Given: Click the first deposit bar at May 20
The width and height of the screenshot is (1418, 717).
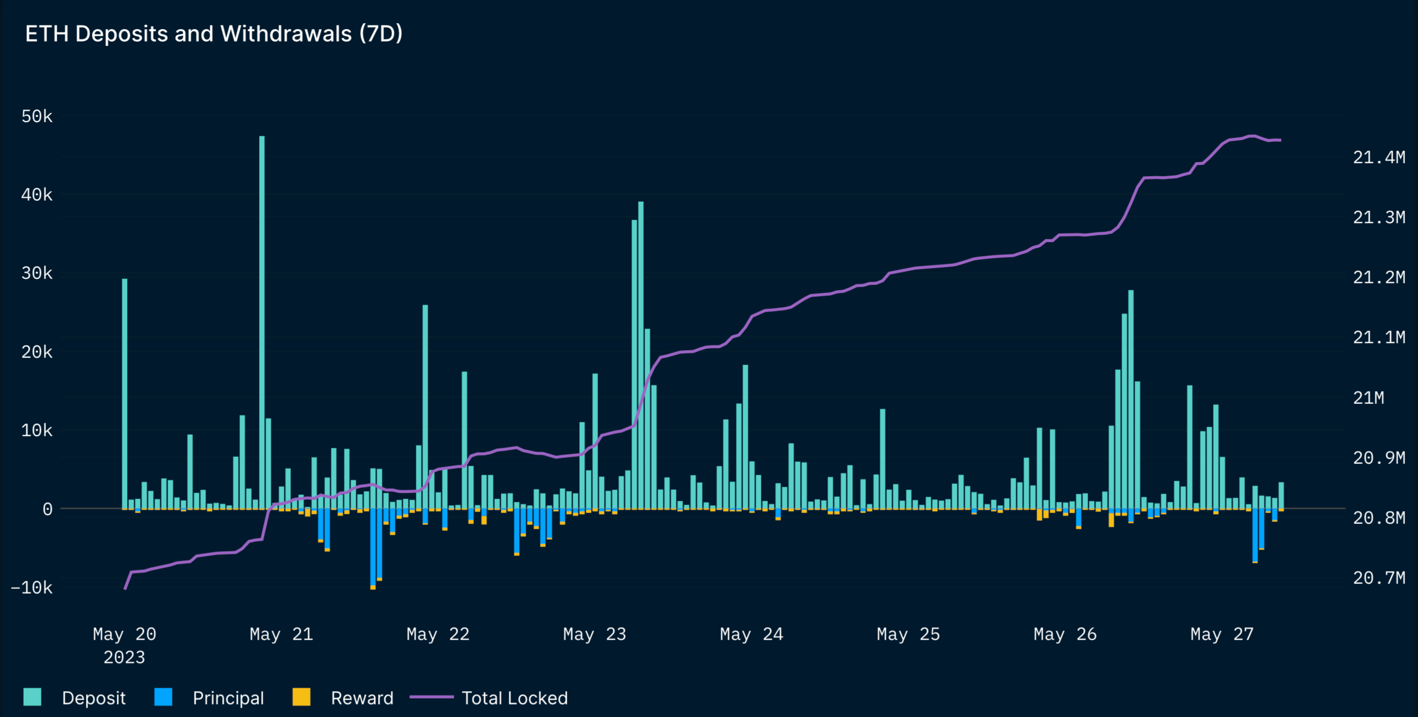Looking at the screenshot, I should [125, 394].
